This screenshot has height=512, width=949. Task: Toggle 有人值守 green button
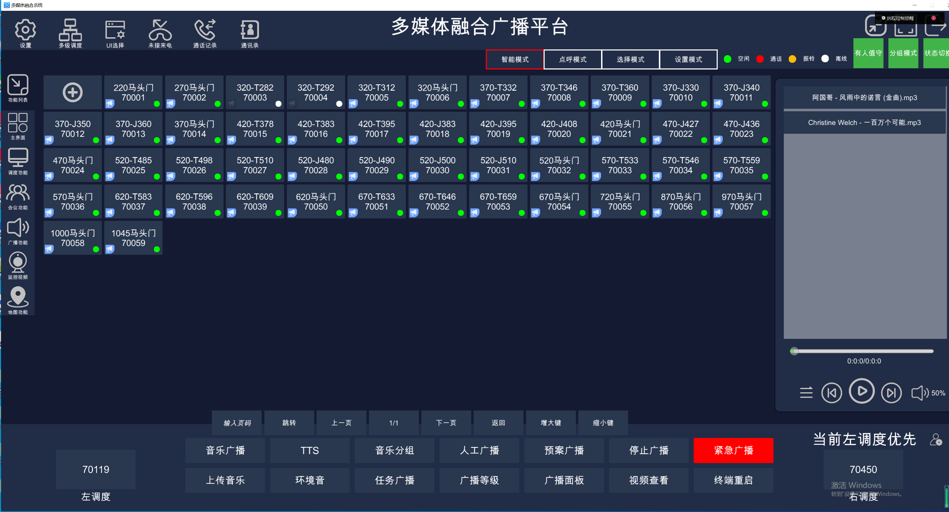pyautogui.click(x=868, y=53)
